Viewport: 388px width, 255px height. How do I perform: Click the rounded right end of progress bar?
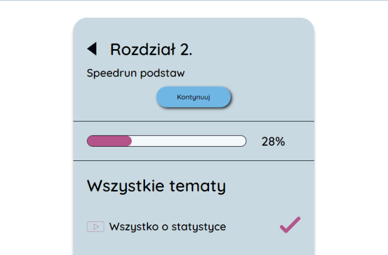click(242, 141)
